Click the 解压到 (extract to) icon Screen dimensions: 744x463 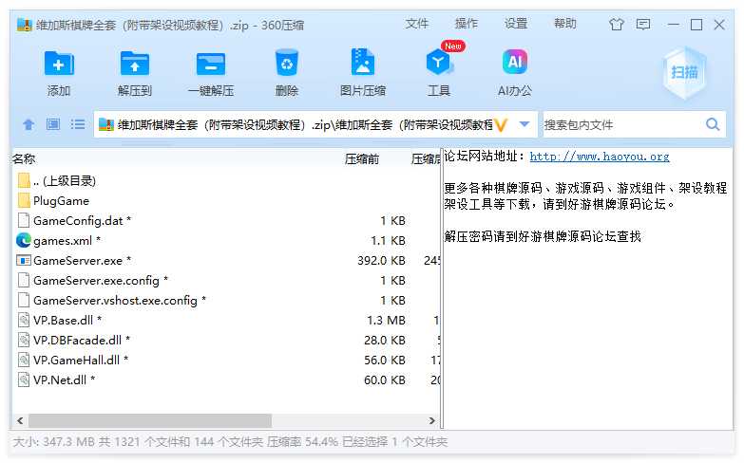(x=135, y=64)
